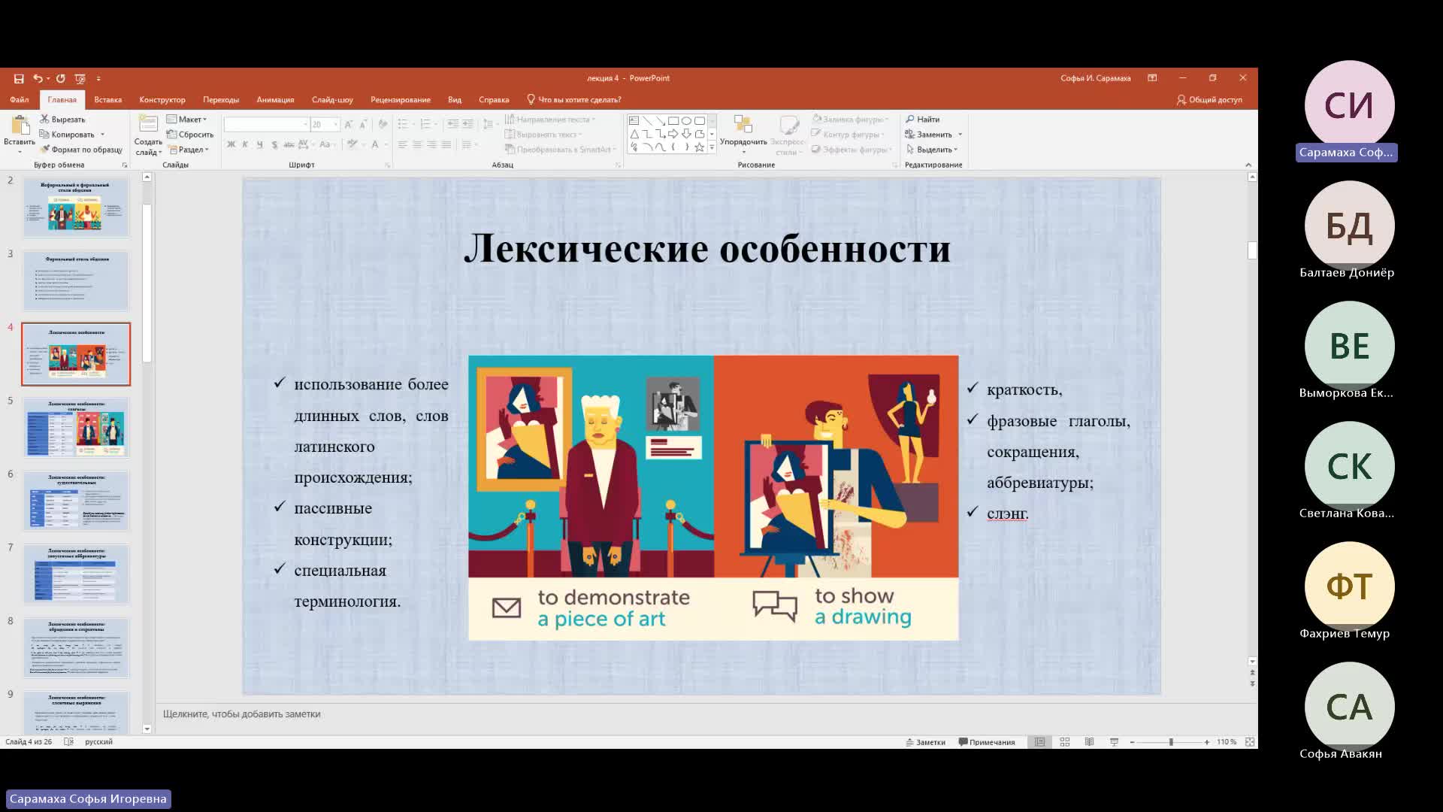The height and width of the screenshot is (812, 1443).
Task: Open the font size dropdown showing 20
Action: (336, 124)
